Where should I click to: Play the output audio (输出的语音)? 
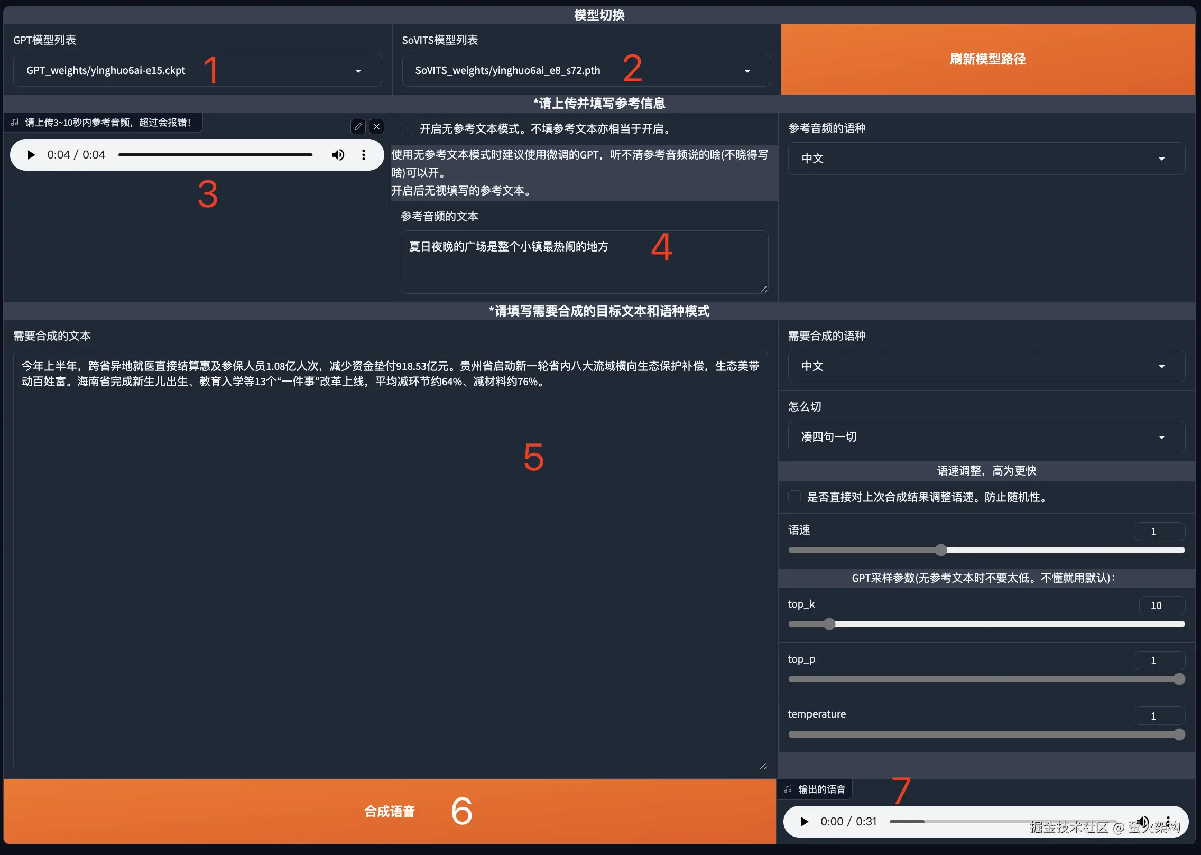(805, 822)
